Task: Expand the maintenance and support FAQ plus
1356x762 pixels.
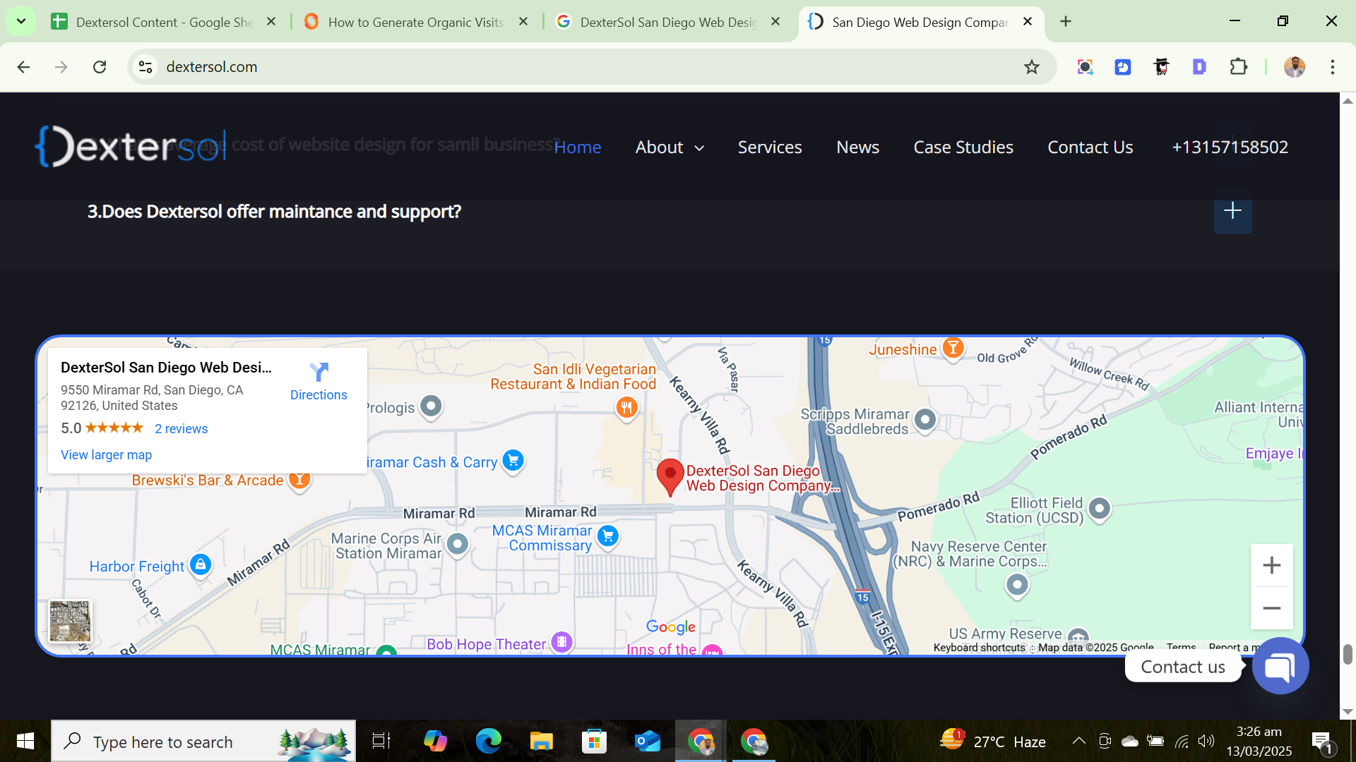Action: point(1232,211)
